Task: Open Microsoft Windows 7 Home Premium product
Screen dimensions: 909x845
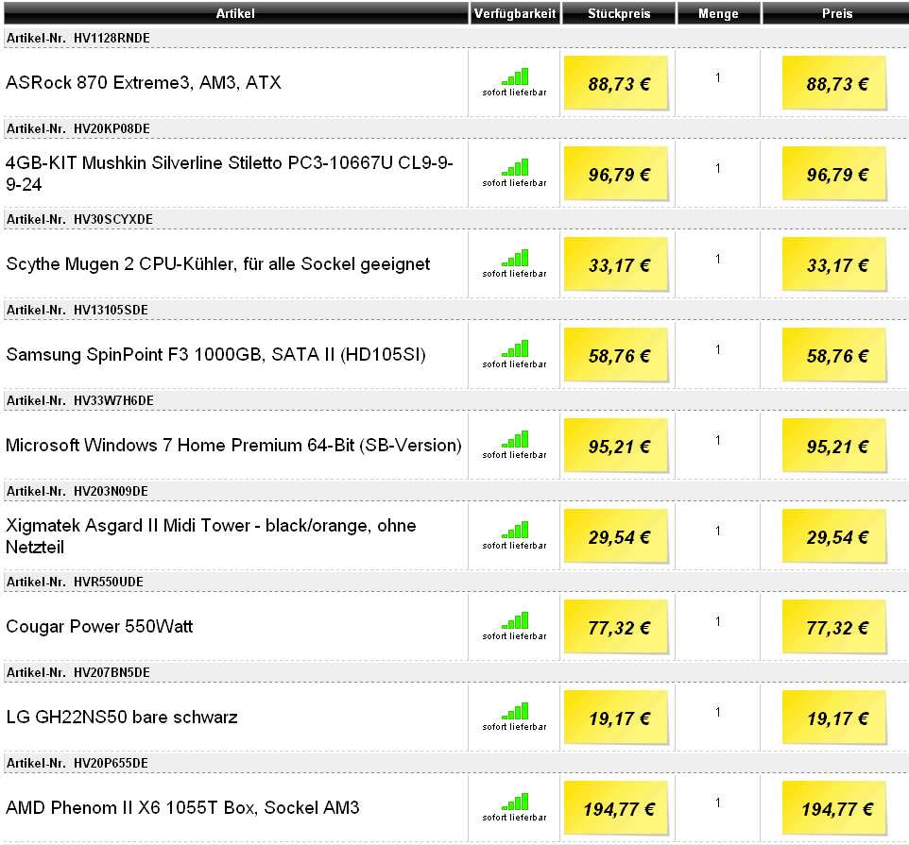Action: (x=233, y=446)
